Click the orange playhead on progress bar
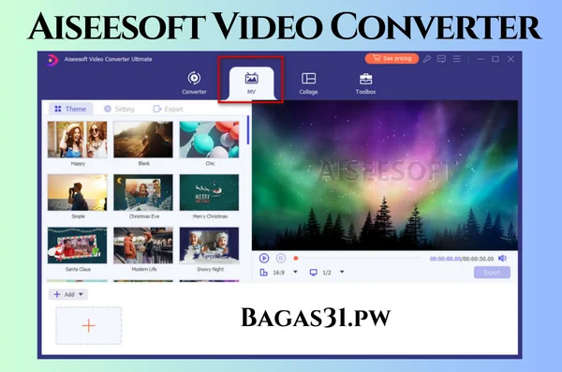This screenshot has height=372, width=562. pyautogui.click(x=296, y=258)
